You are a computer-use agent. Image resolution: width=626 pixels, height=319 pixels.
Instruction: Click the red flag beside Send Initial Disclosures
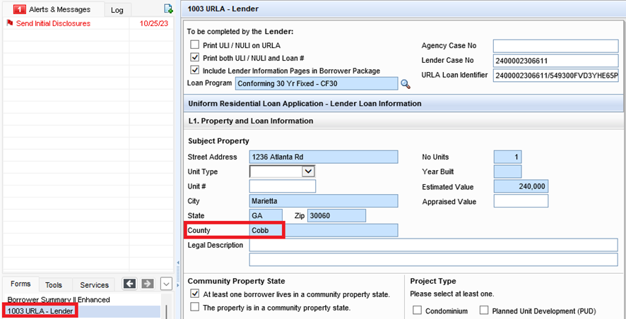9,23
